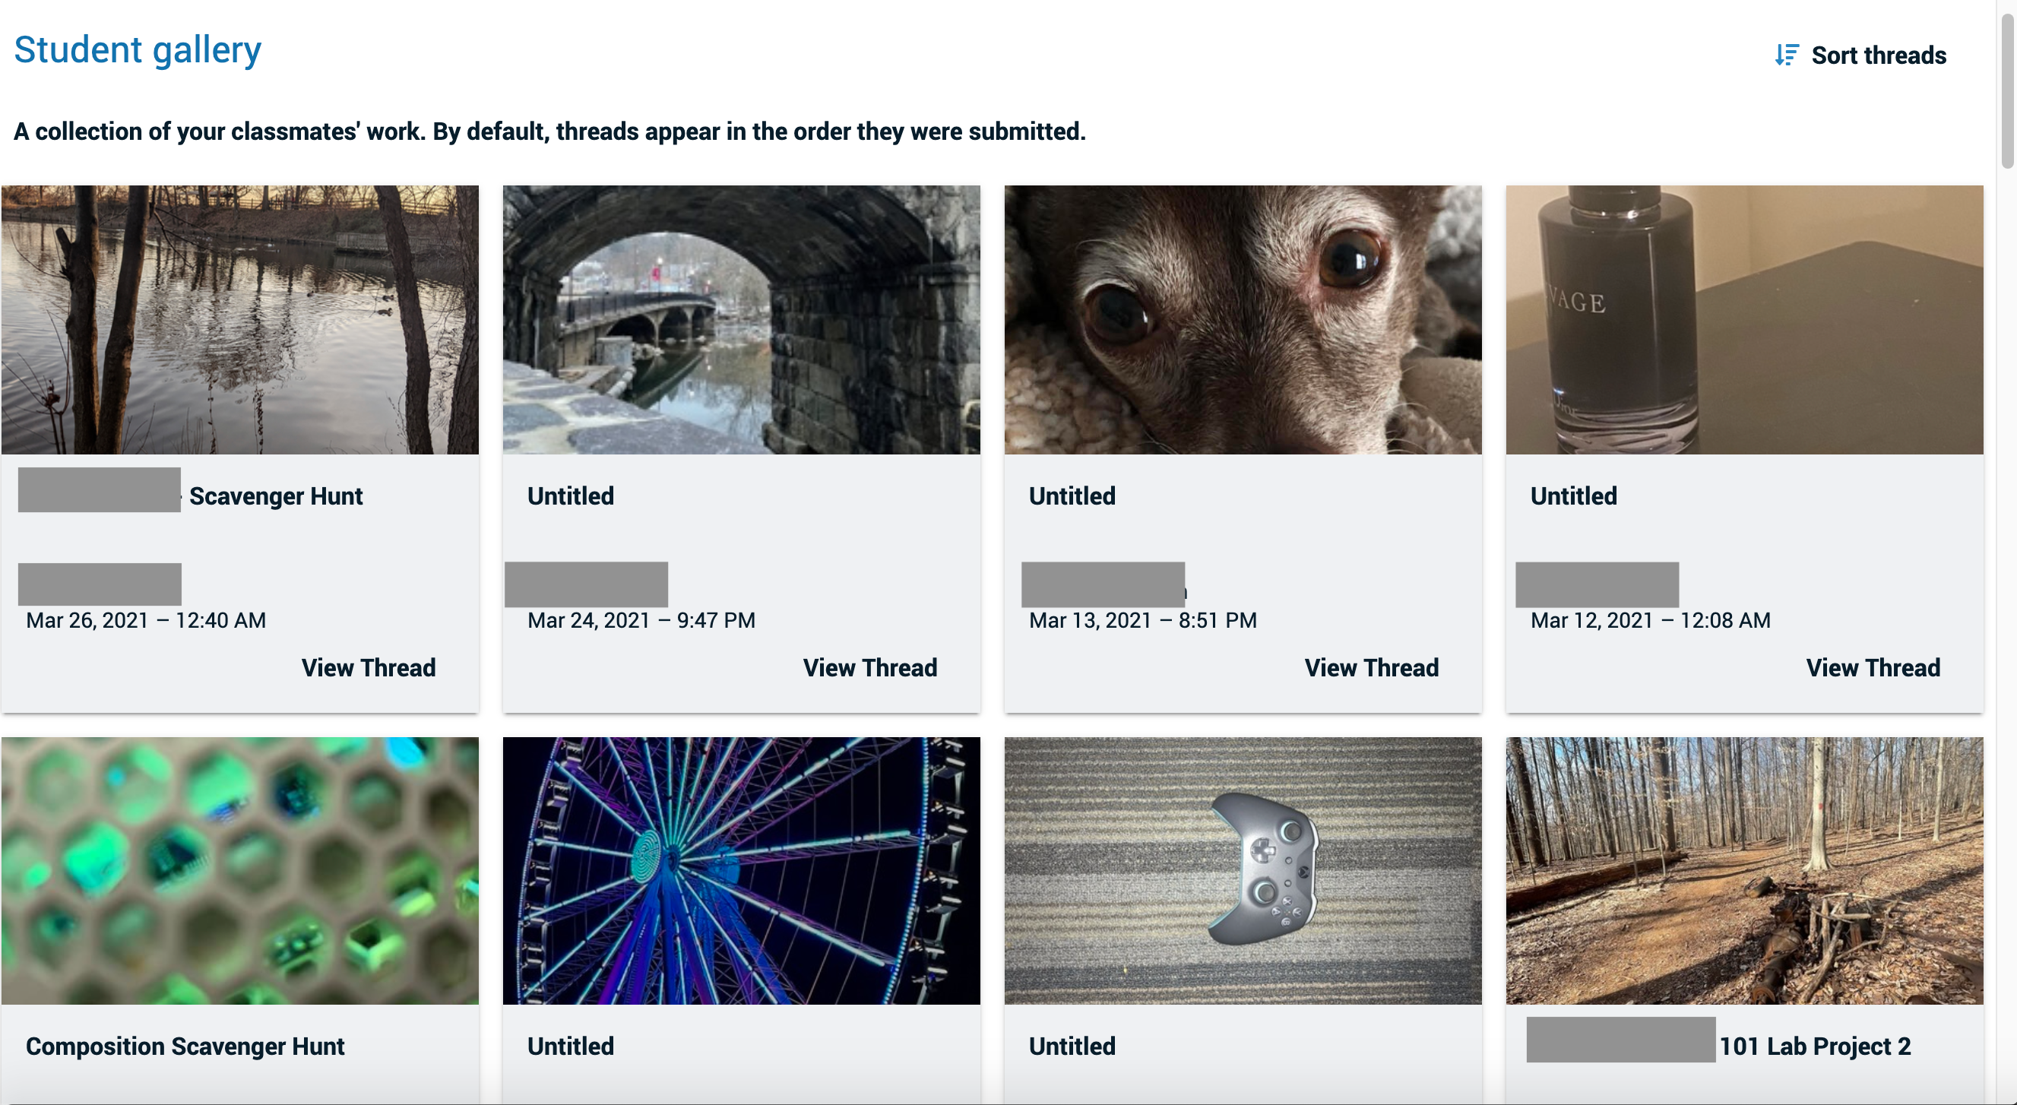Open the dog close-up photo thumbnail

[x=1243, y=319]
